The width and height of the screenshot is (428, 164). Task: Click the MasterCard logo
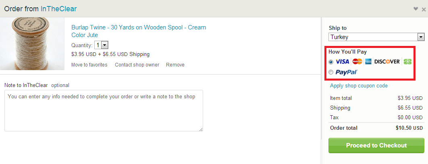coord(357,62)
